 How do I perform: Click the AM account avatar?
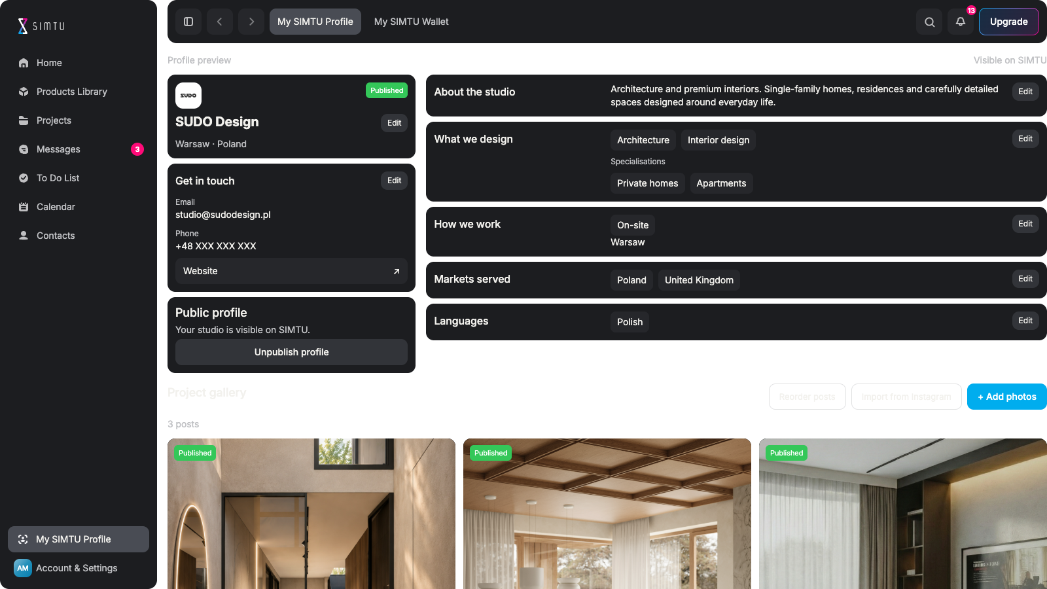(x=23, y=568)
